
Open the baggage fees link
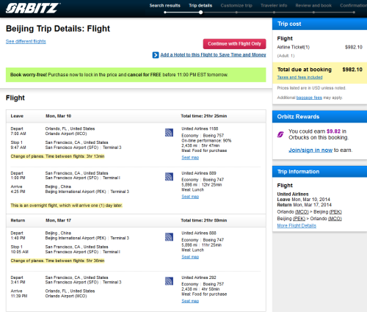(309, 98)
